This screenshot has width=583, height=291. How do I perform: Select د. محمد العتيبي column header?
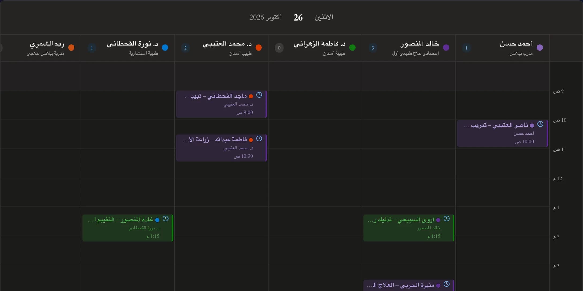[x=221, y=48]
